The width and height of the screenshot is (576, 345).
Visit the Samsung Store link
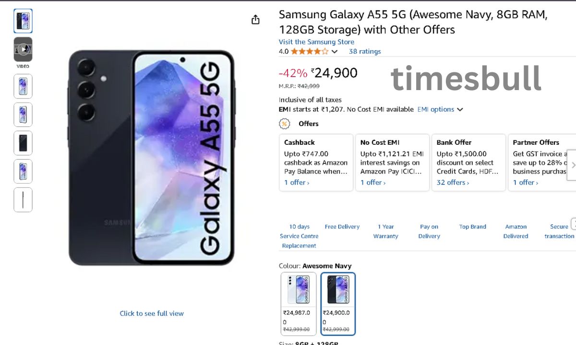pyautogui.click(x=317, y=42)
